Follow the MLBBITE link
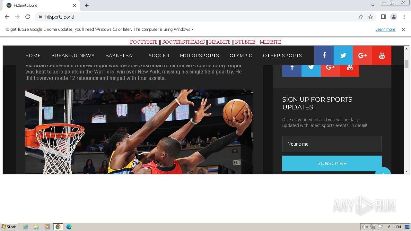411x231 pixels. coord(270,42)
